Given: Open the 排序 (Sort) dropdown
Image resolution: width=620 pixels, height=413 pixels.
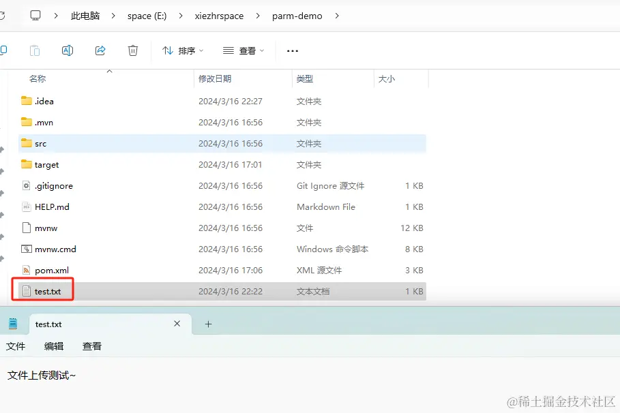Looking at the screenshot, I should point(182,50).
